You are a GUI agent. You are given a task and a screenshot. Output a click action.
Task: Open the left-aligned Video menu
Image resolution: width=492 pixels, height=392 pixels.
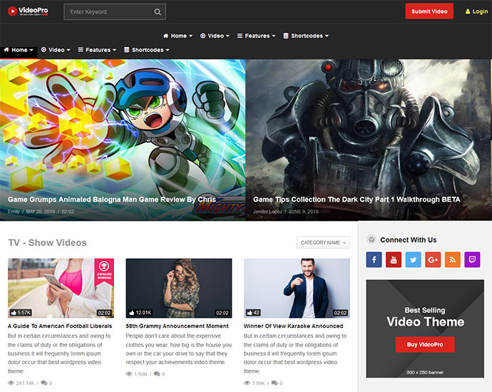(56, 50)
